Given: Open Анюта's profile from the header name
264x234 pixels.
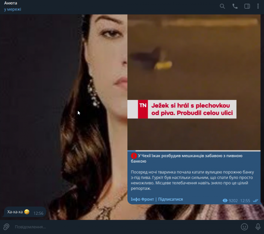Looking at the screenshot, I should [11, 3].
